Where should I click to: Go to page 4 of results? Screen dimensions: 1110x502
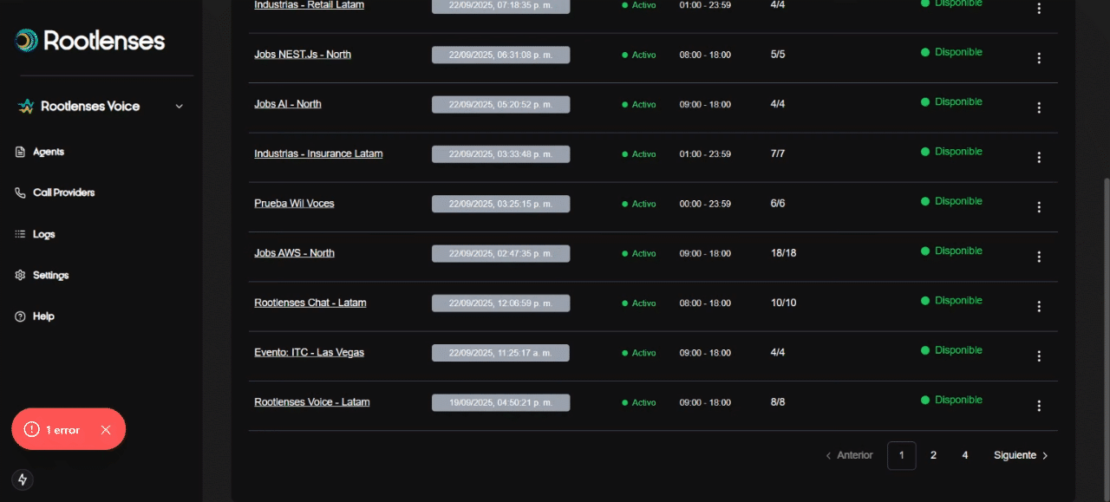[x=964, y=455]
